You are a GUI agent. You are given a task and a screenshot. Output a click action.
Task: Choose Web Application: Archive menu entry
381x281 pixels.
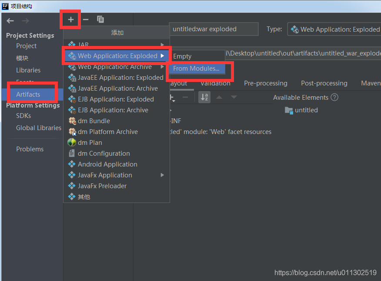pyautogui.click(x=117, y=67)
